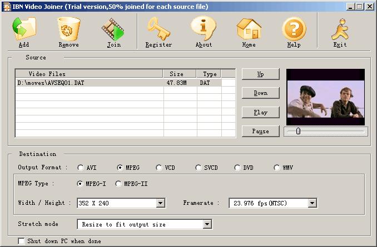Click the Play preview button
This screenshot has width=377, height=247.
click(x=261, y=112)
